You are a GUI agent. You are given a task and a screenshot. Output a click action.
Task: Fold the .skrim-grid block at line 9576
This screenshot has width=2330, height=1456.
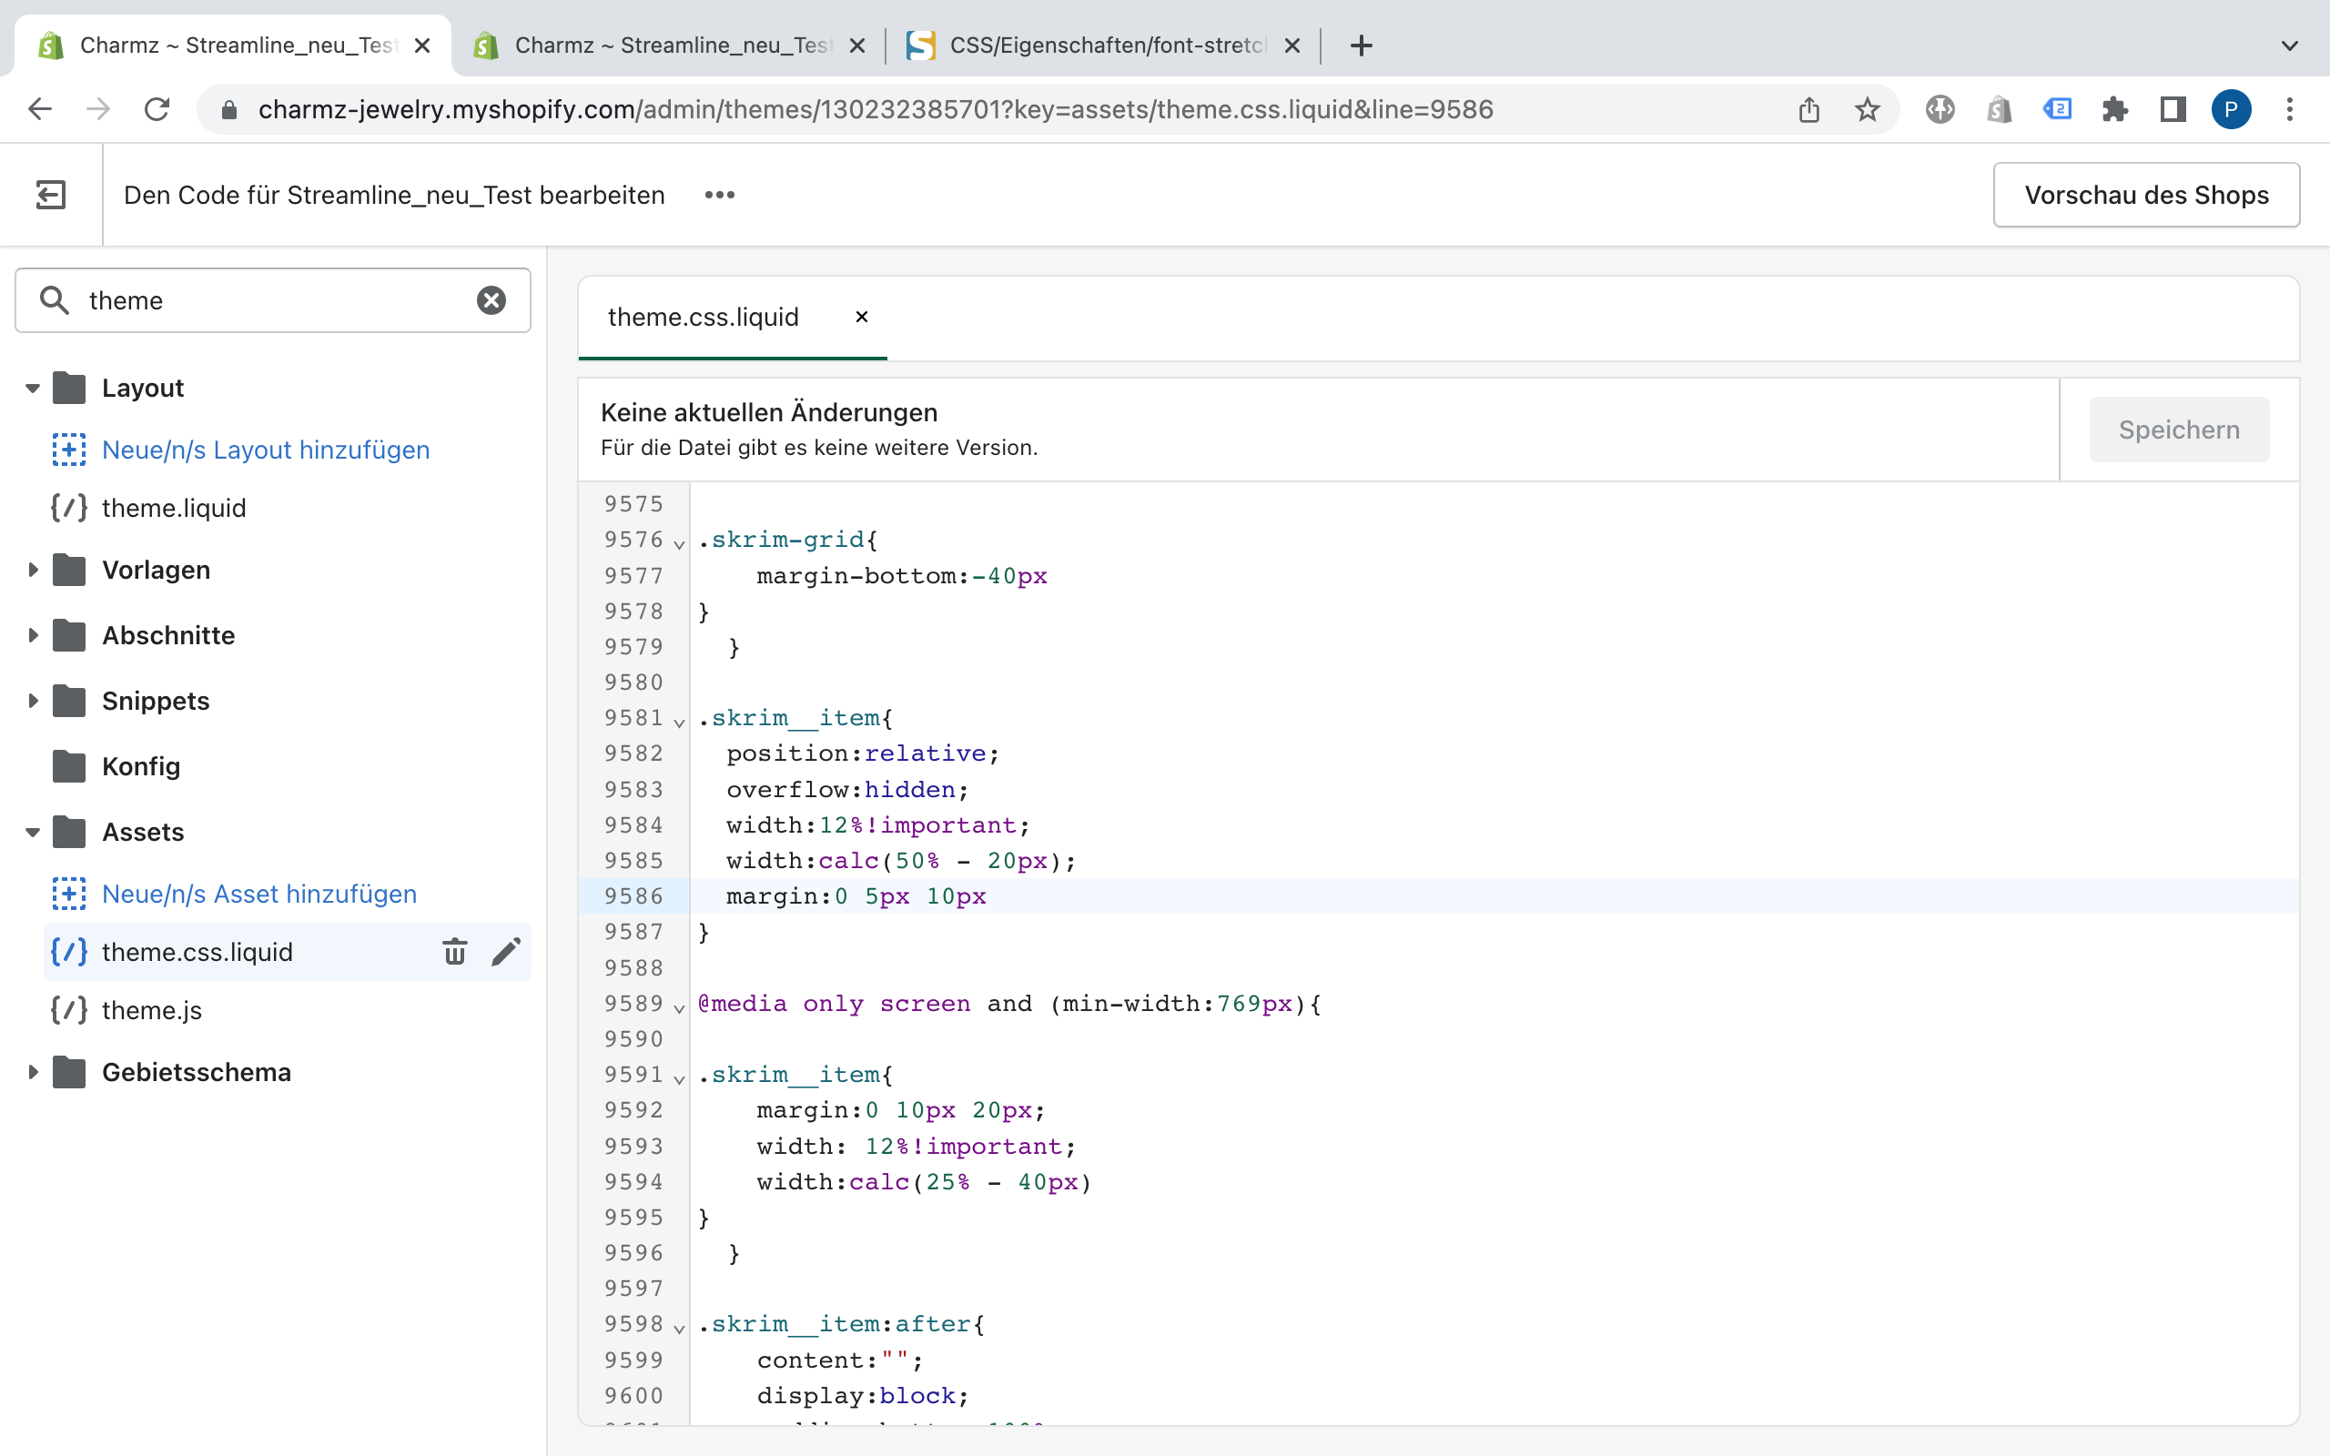click(x=680, y=544)
